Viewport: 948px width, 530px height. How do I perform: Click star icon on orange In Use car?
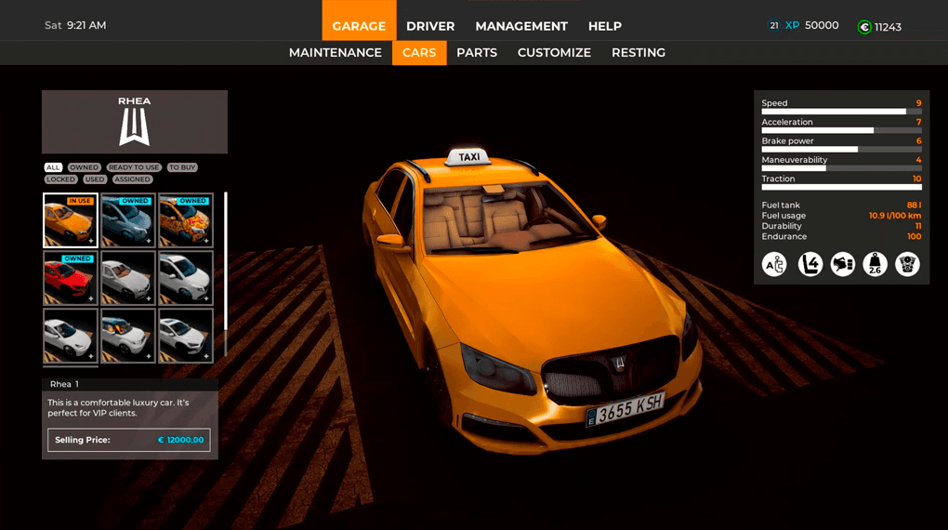tap(91, 241)
